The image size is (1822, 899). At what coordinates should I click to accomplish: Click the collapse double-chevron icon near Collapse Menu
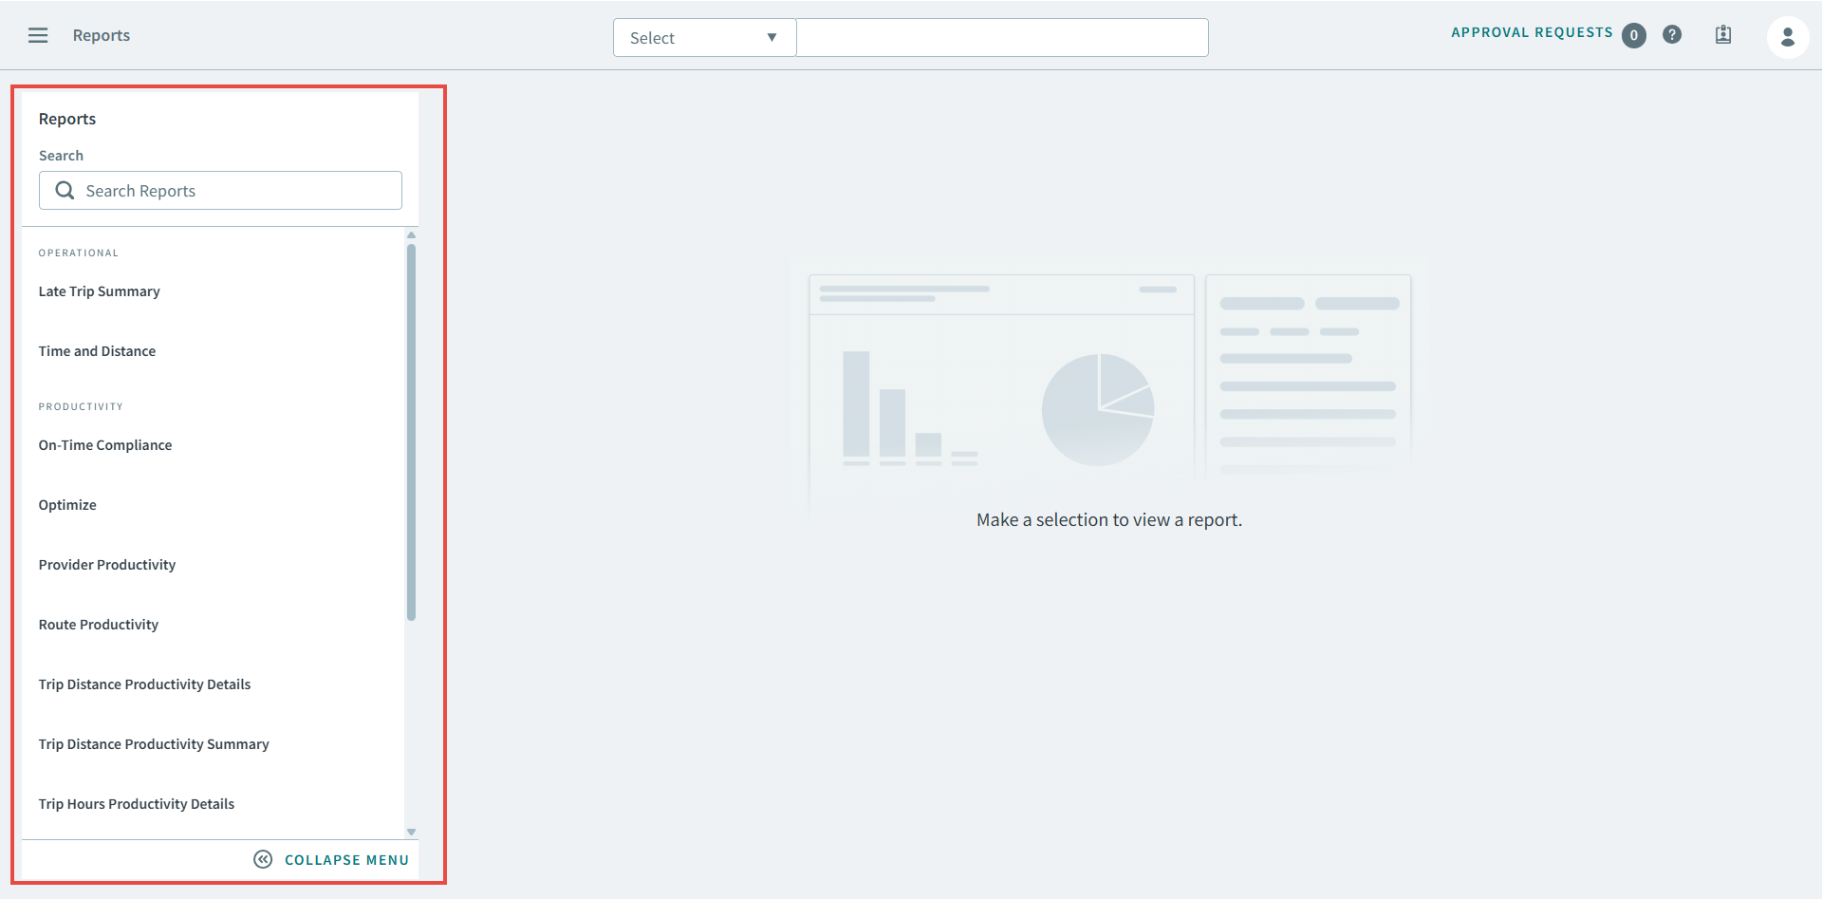[263, 859]
